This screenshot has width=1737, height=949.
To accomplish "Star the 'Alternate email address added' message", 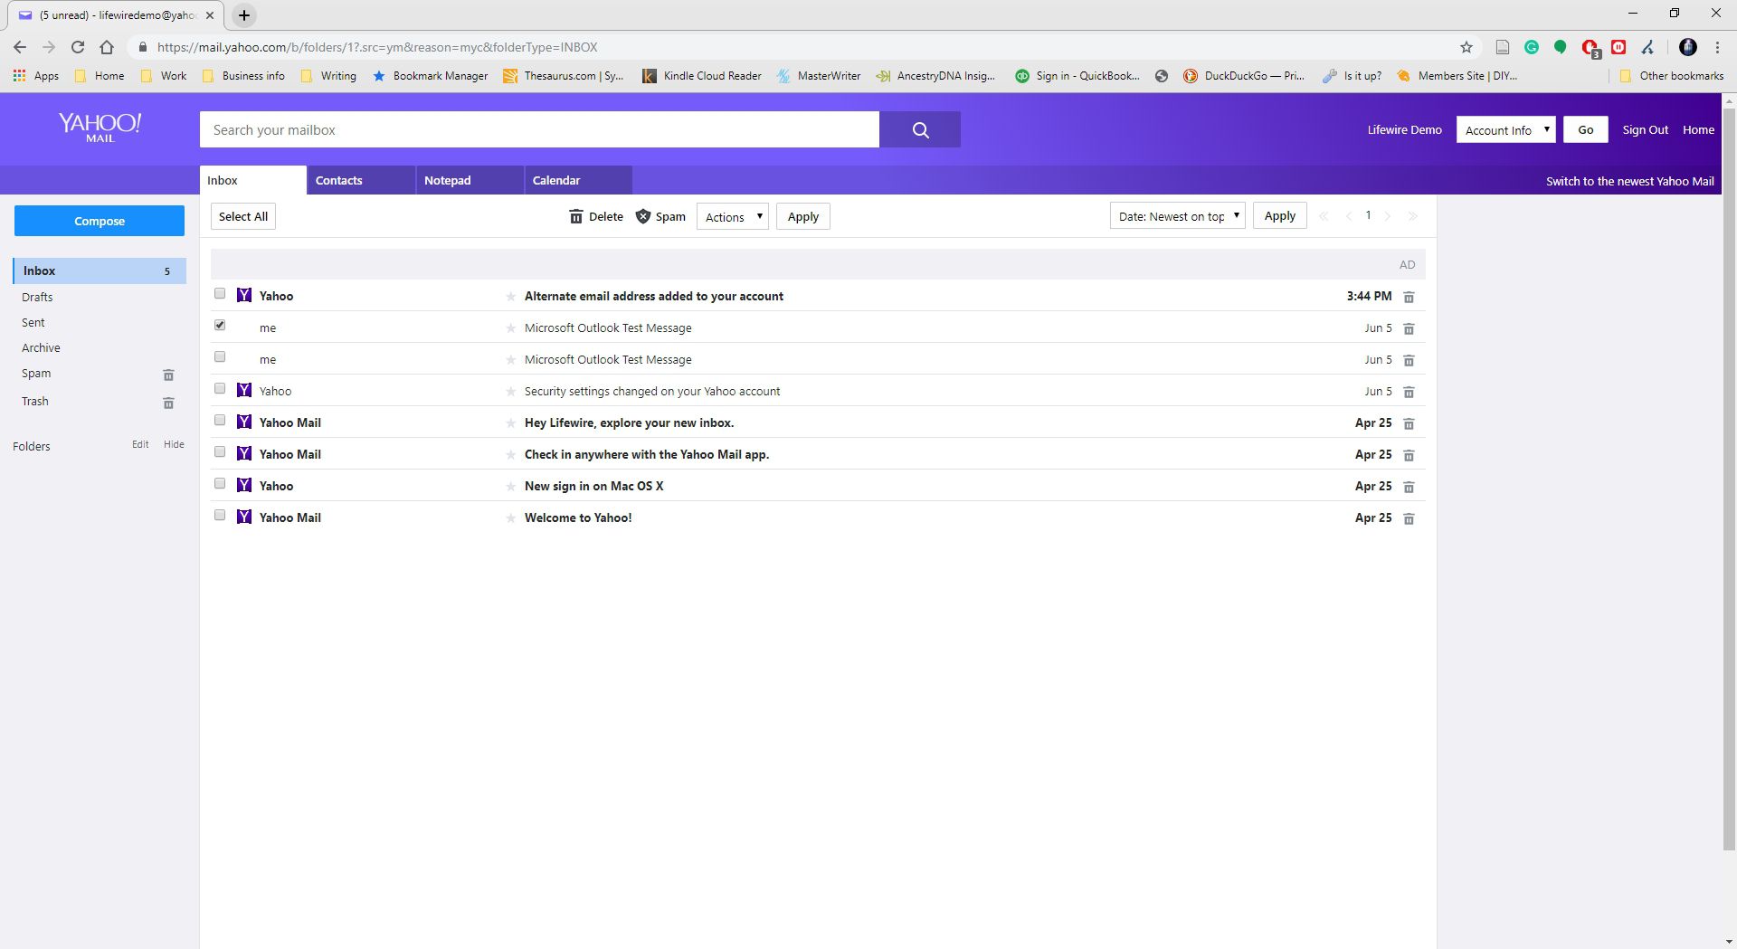I will point(510,297).
